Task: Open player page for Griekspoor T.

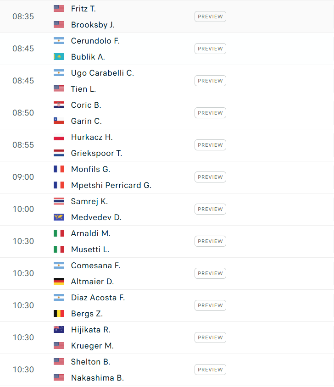Action: 96,153
